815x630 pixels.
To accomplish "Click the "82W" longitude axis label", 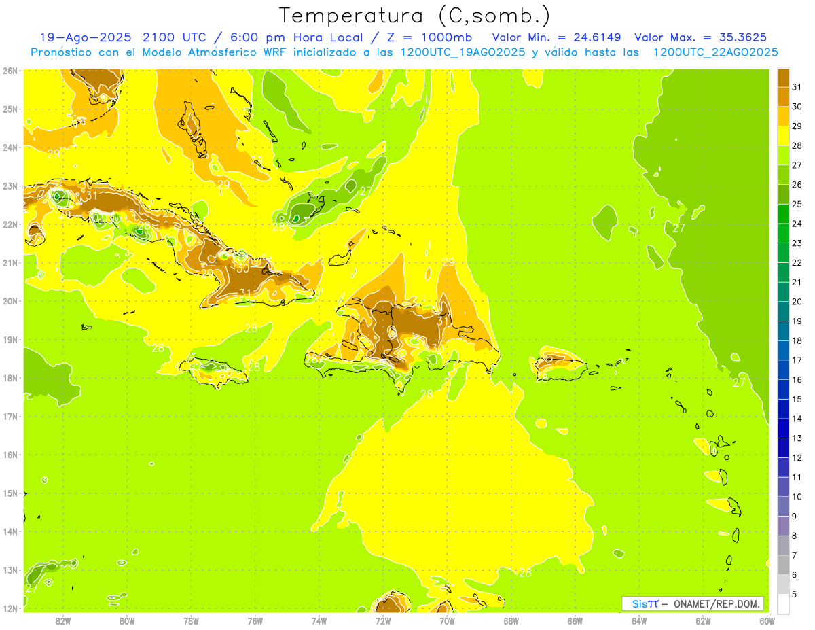I will (63, 620).
